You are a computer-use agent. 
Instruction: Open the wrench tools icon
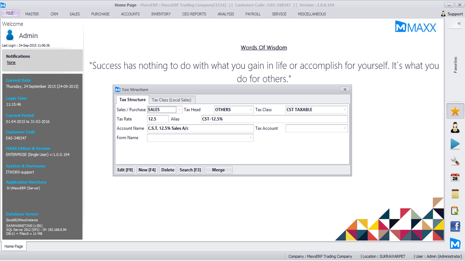pyautogui.click(x=455, y=160)
